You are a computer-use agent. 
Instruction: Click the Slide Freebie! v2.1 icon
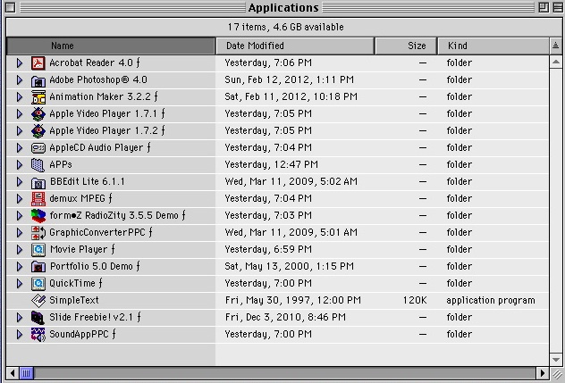click(x=38, y=318)
